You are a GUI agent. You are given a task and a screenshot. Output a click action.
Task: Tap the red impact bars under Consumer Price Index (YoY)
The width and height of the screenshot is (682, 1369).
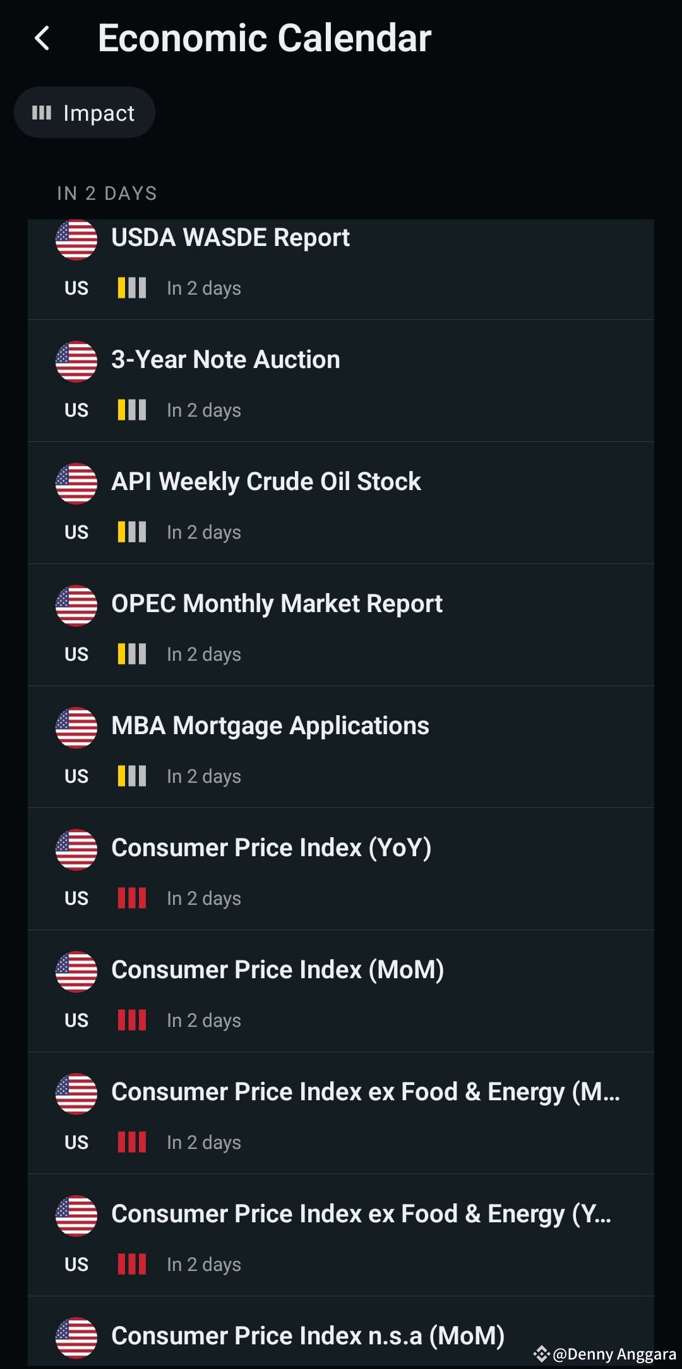132,898
